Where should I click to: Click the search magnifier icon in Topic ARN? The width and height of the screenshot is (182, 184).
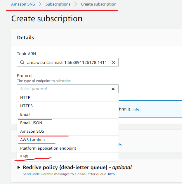coord(22,62)
